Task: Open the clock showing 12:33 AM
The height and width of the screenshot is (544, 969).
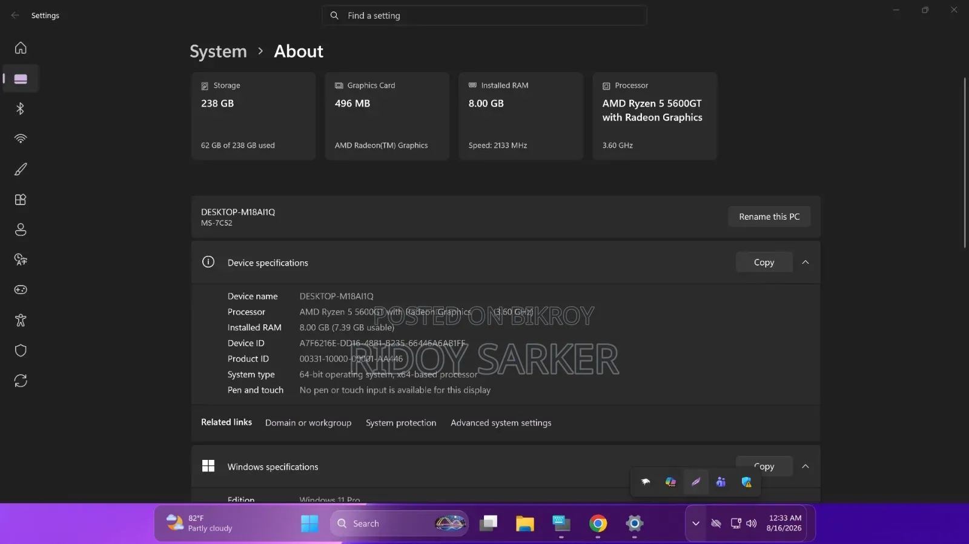Action: click(784, 523)
